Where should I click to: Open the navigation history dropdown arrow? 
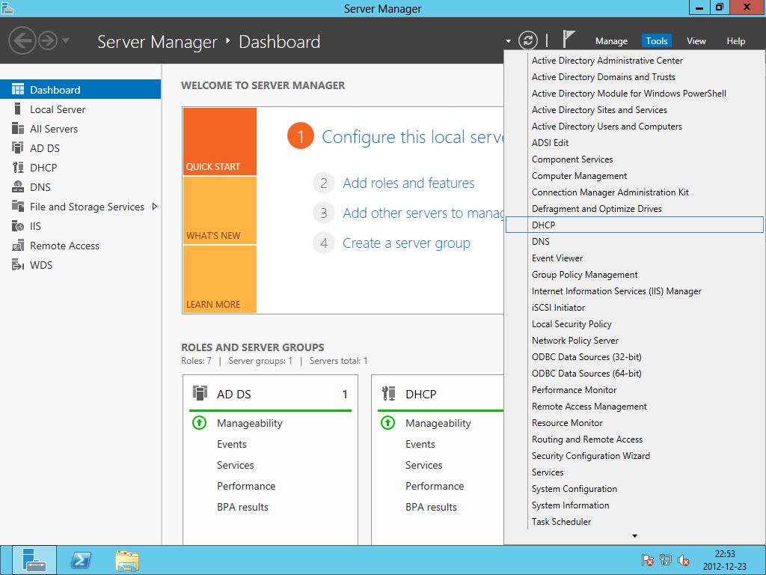(x=66, y=40)
